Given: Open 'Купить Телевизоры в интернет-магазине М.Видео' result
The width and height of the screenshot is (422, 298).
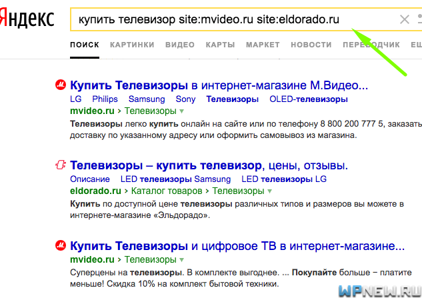Looking at the screenshot, I should [x=219, y=85].
